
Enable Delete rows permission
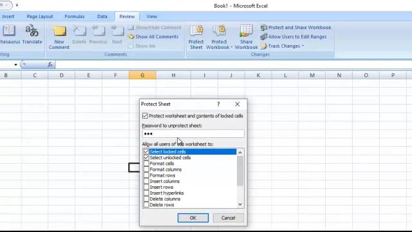[146, 205]
